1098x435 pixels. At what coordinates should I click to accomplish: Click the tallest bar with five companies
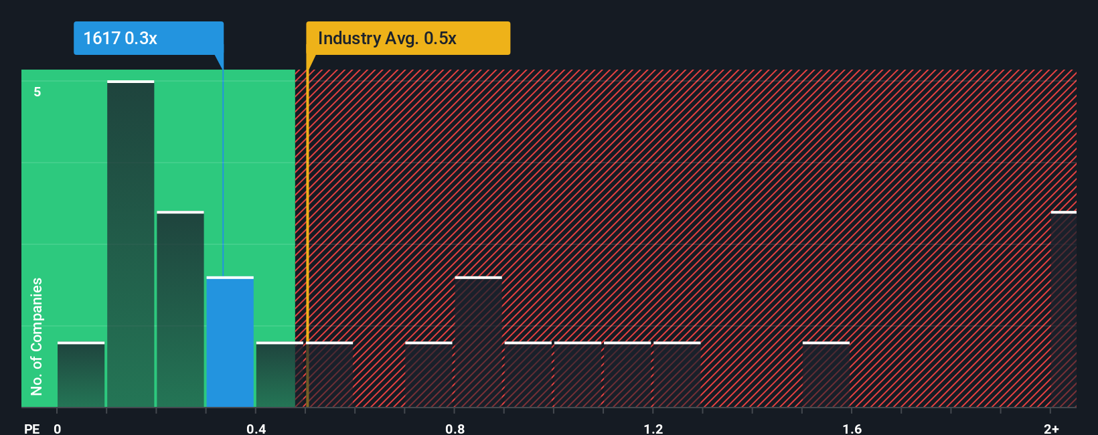click(131, 244)
